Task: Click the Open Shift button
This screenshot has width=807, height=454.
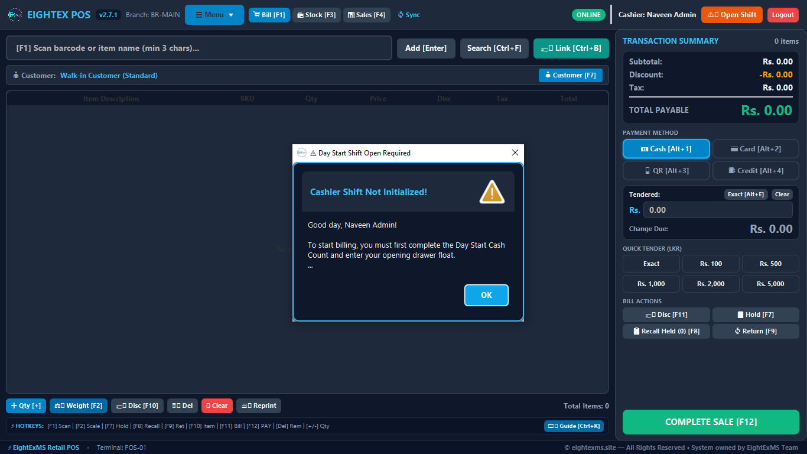Action: [732, 15]
